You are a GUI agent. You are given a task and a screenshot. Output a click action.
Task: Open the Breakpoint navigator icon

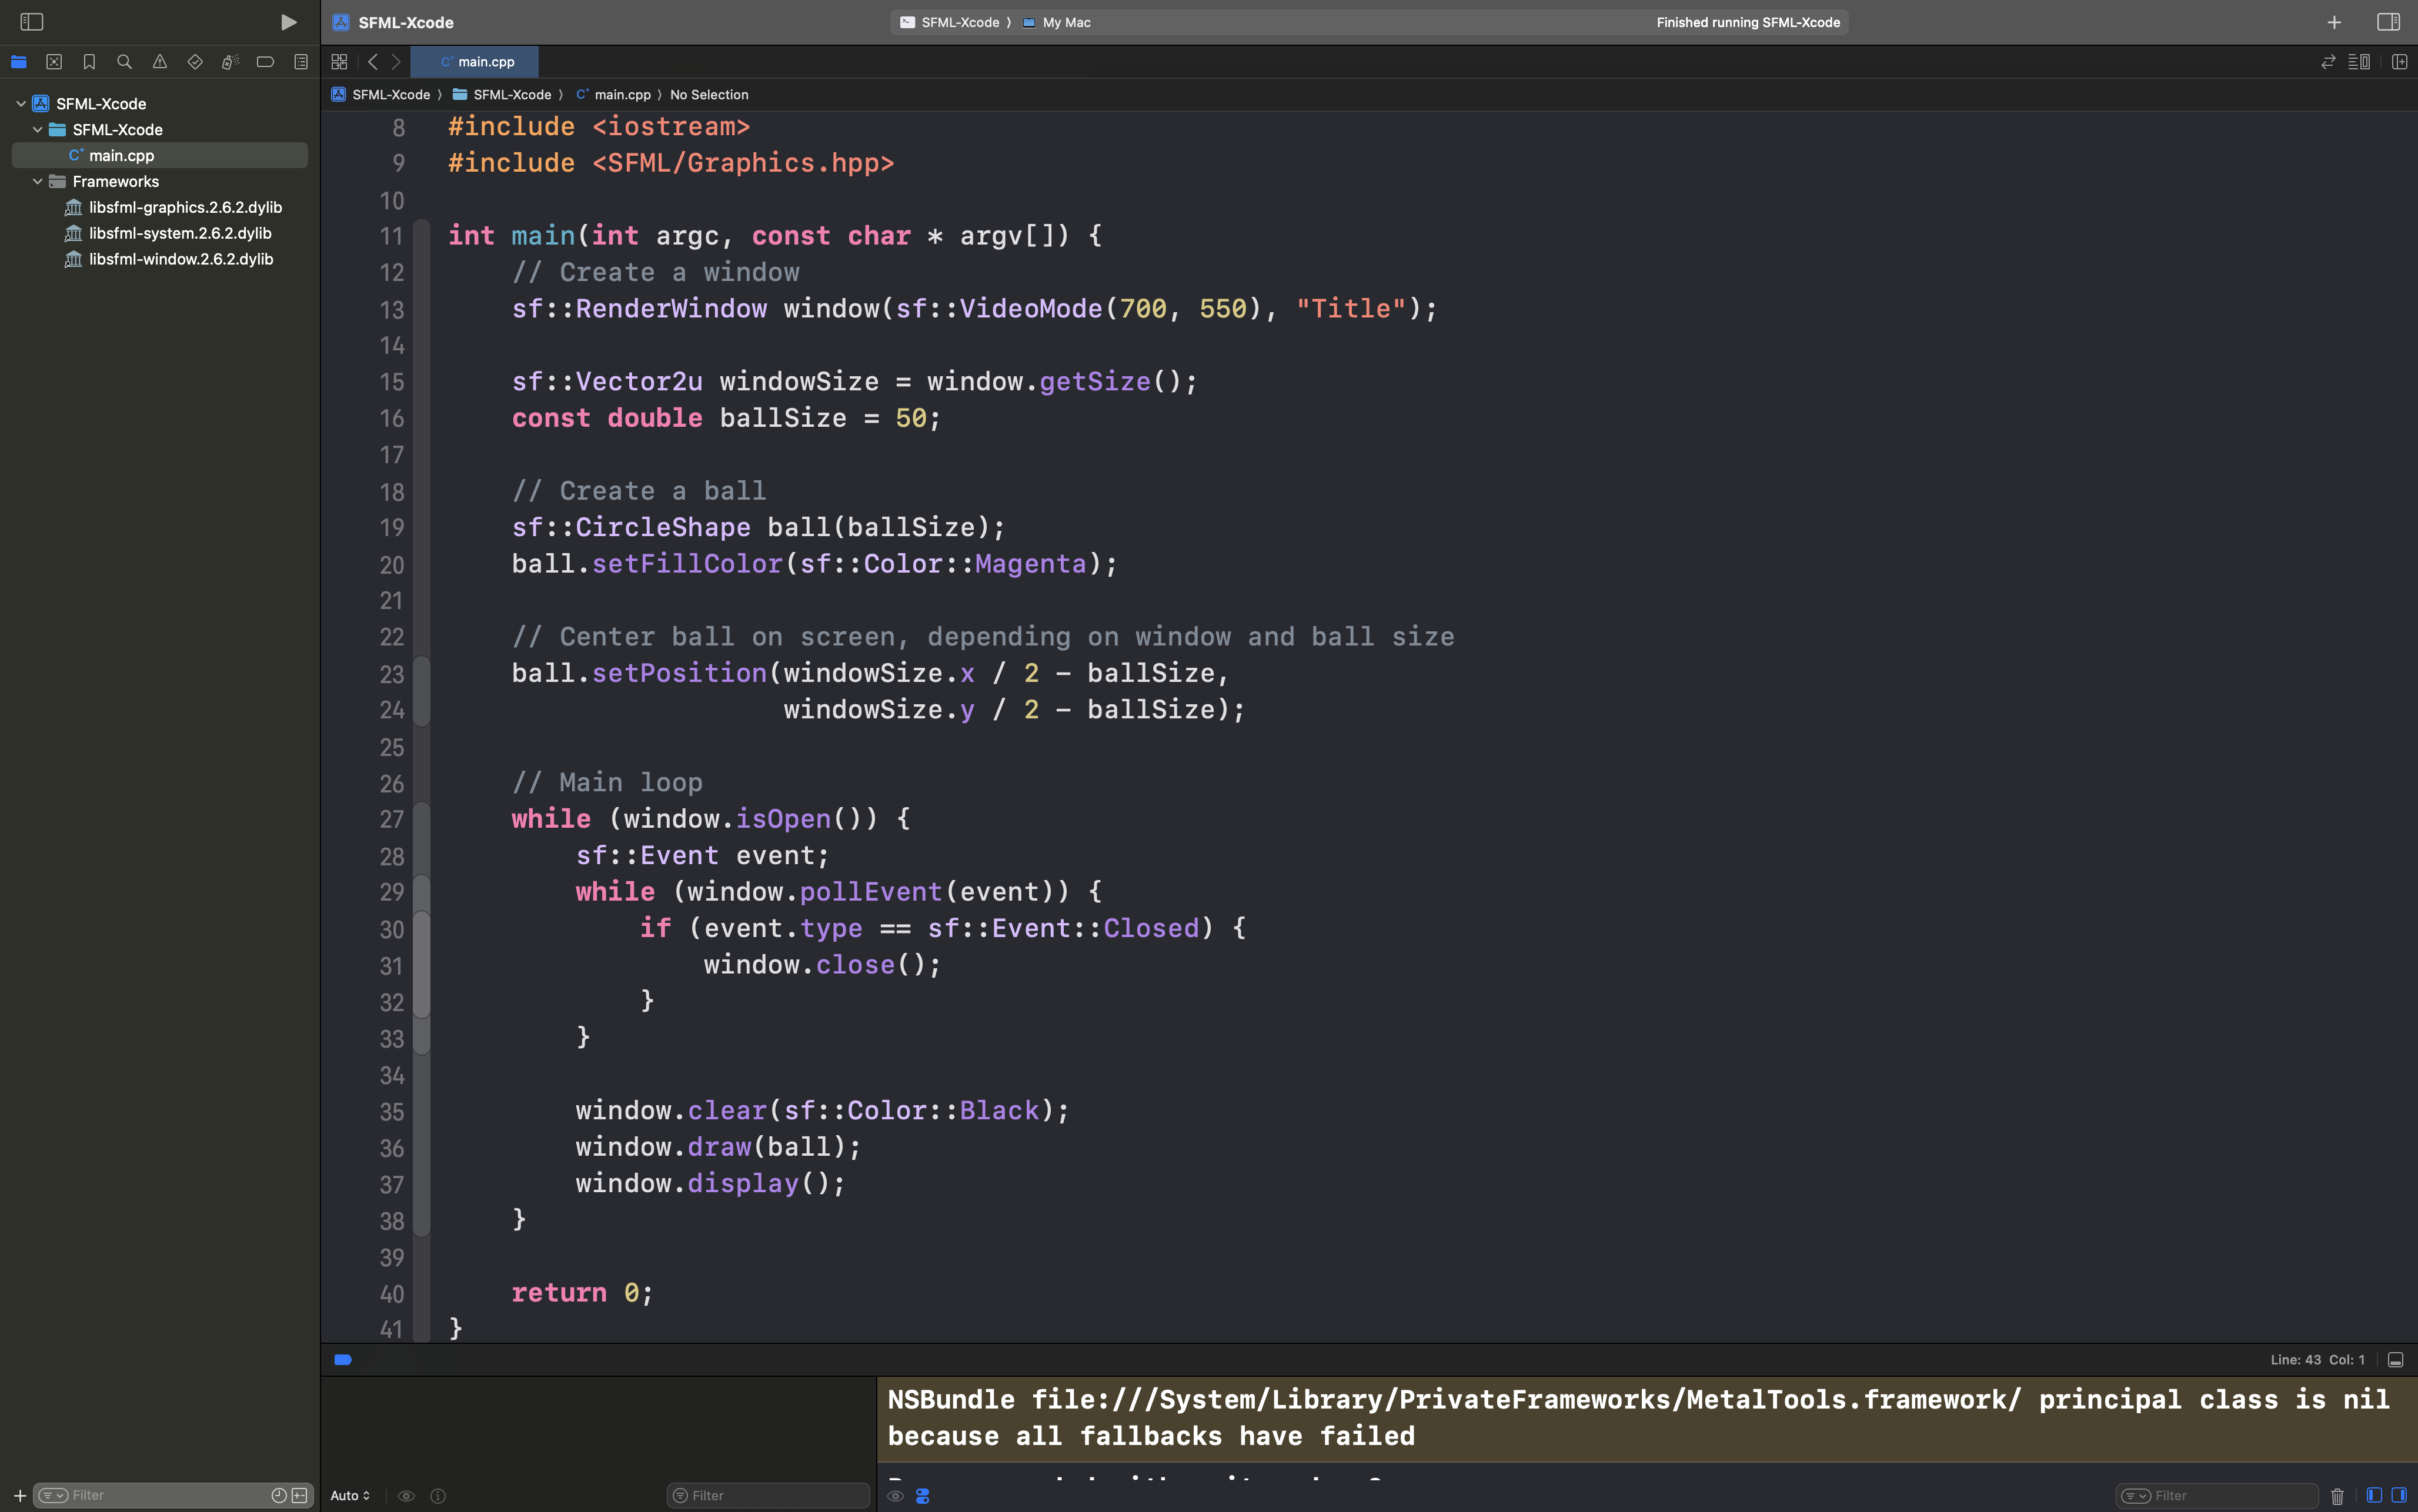[265, 62]
